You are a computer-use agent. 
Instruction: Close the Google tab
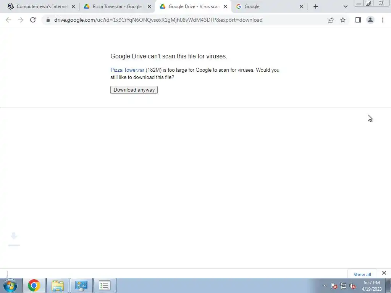[301, 7]
